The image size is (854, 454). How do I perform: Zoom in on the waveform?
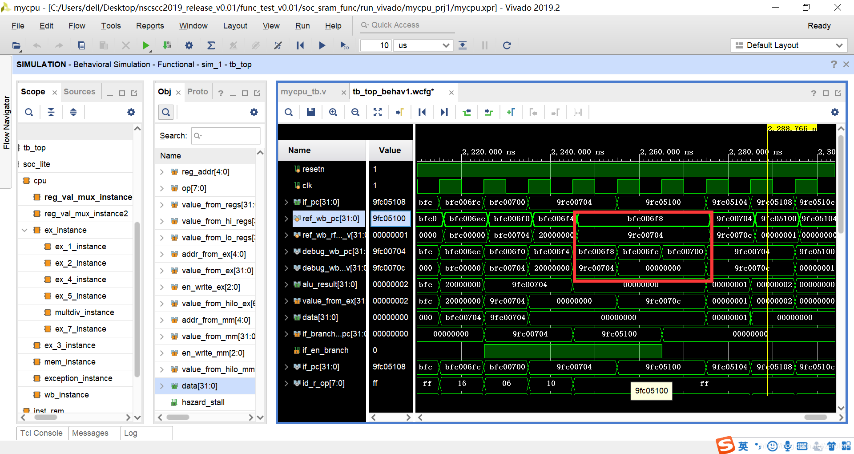tap(333, 112)
